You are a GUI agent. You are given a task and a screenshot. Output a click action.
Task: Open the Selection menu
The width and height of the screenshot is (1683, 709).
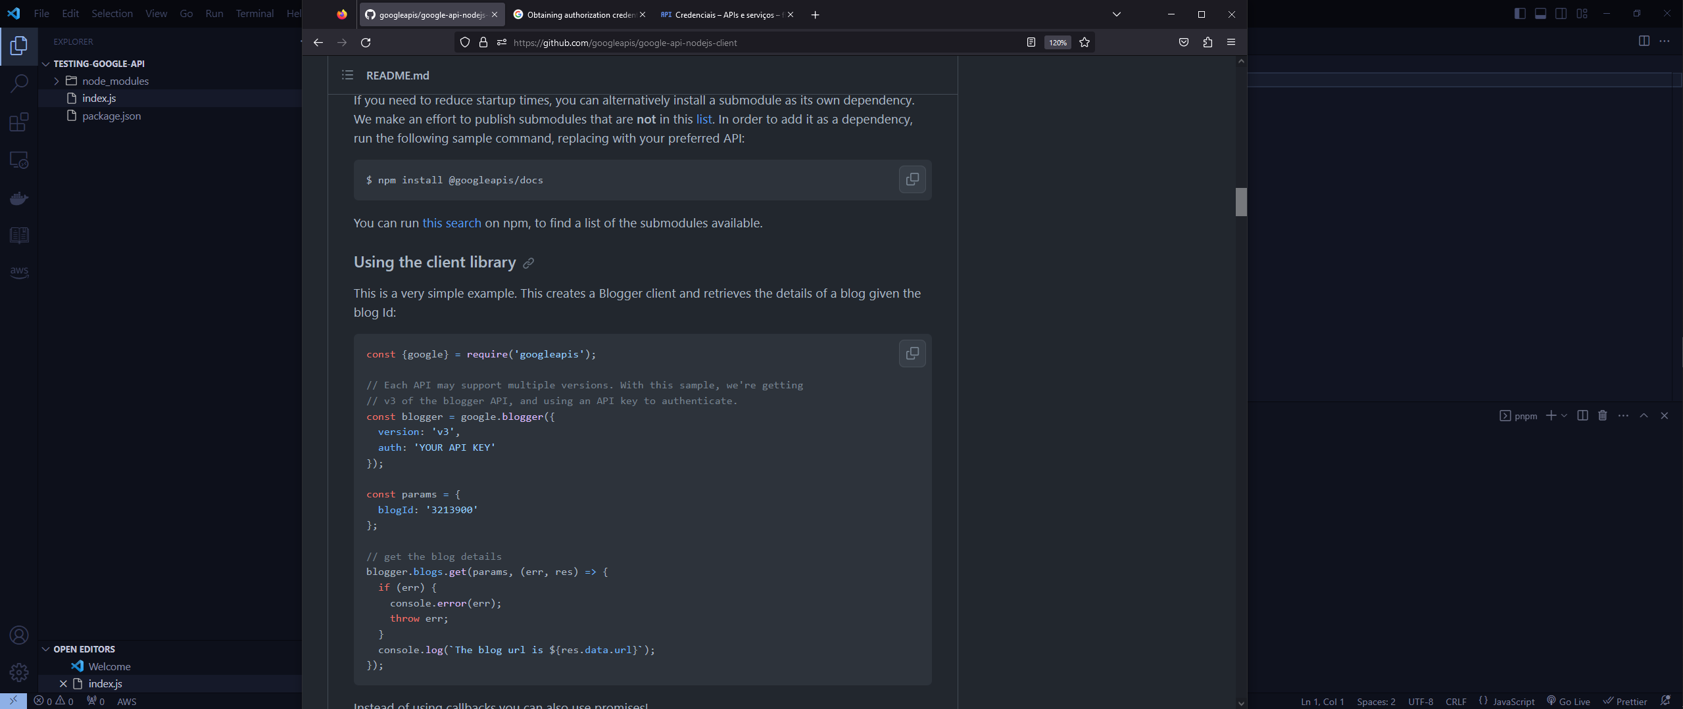(112, 13)
